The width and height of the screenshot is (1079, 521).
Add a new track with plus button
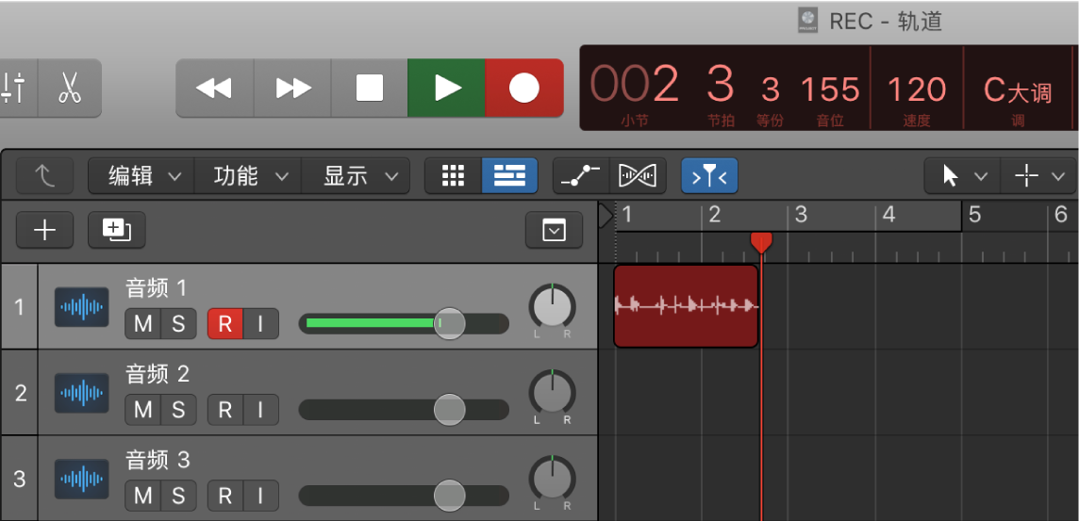[x=44, y=230]
